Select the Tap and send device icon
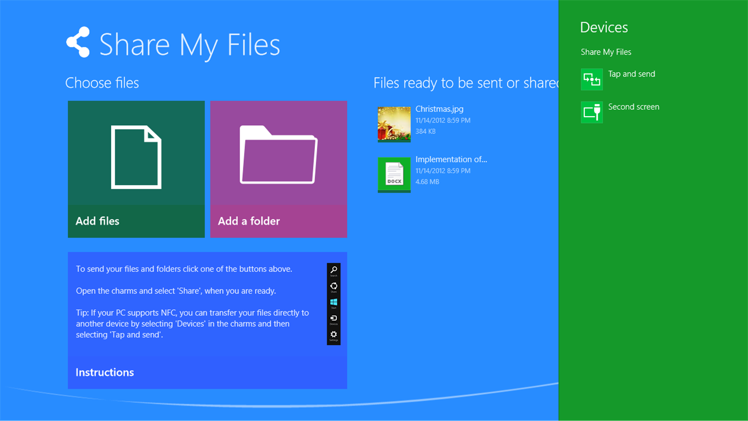Image resolution: width=748 pixels, height=421 pixels. pyautogui.click(x=591, y=79)
